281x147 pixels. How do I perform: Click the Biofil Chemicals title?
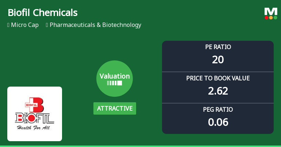[x=42, y=13]
